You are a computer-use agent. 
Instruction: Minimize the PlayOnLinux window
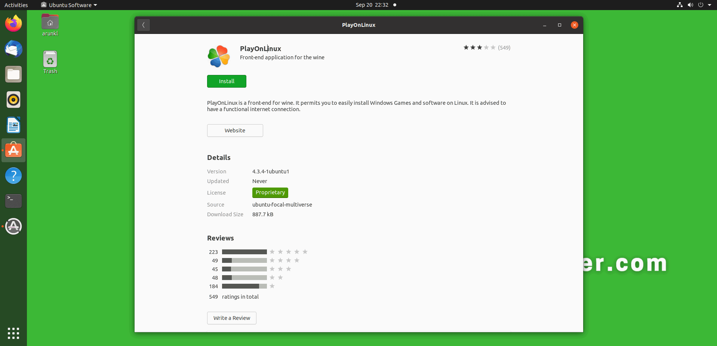[x=545, y=25]
